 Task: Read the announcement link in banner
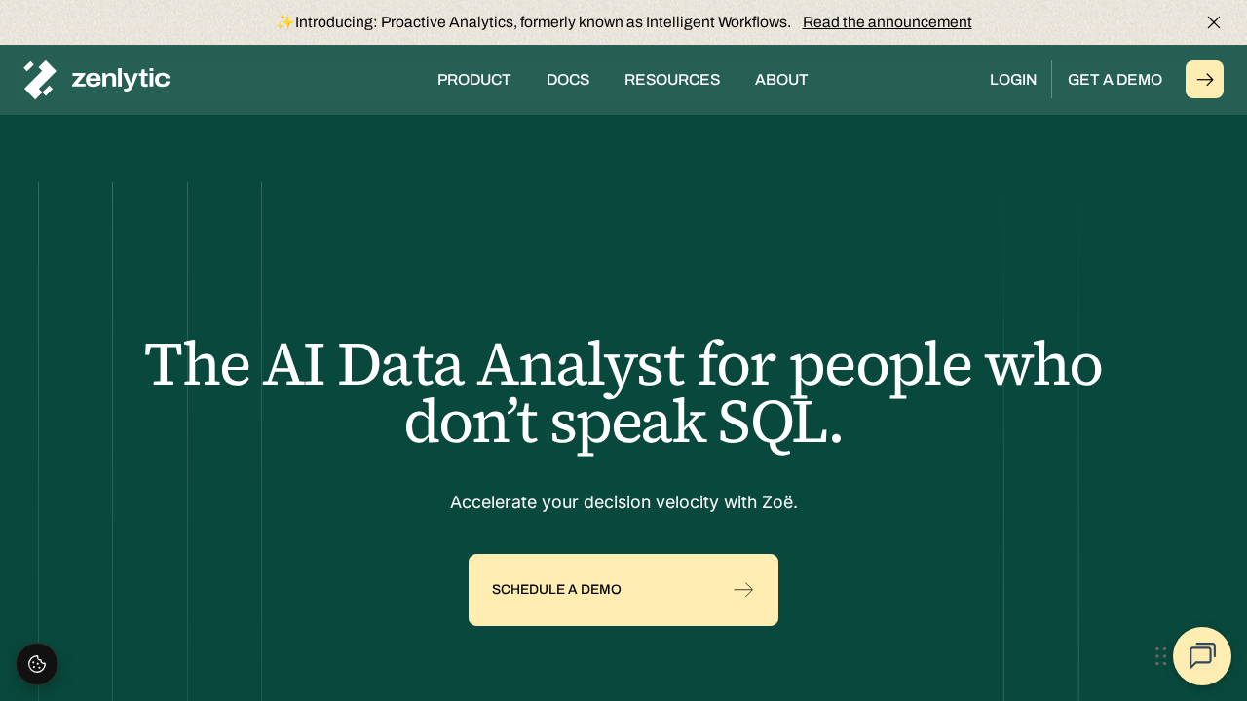pos(887,22)
